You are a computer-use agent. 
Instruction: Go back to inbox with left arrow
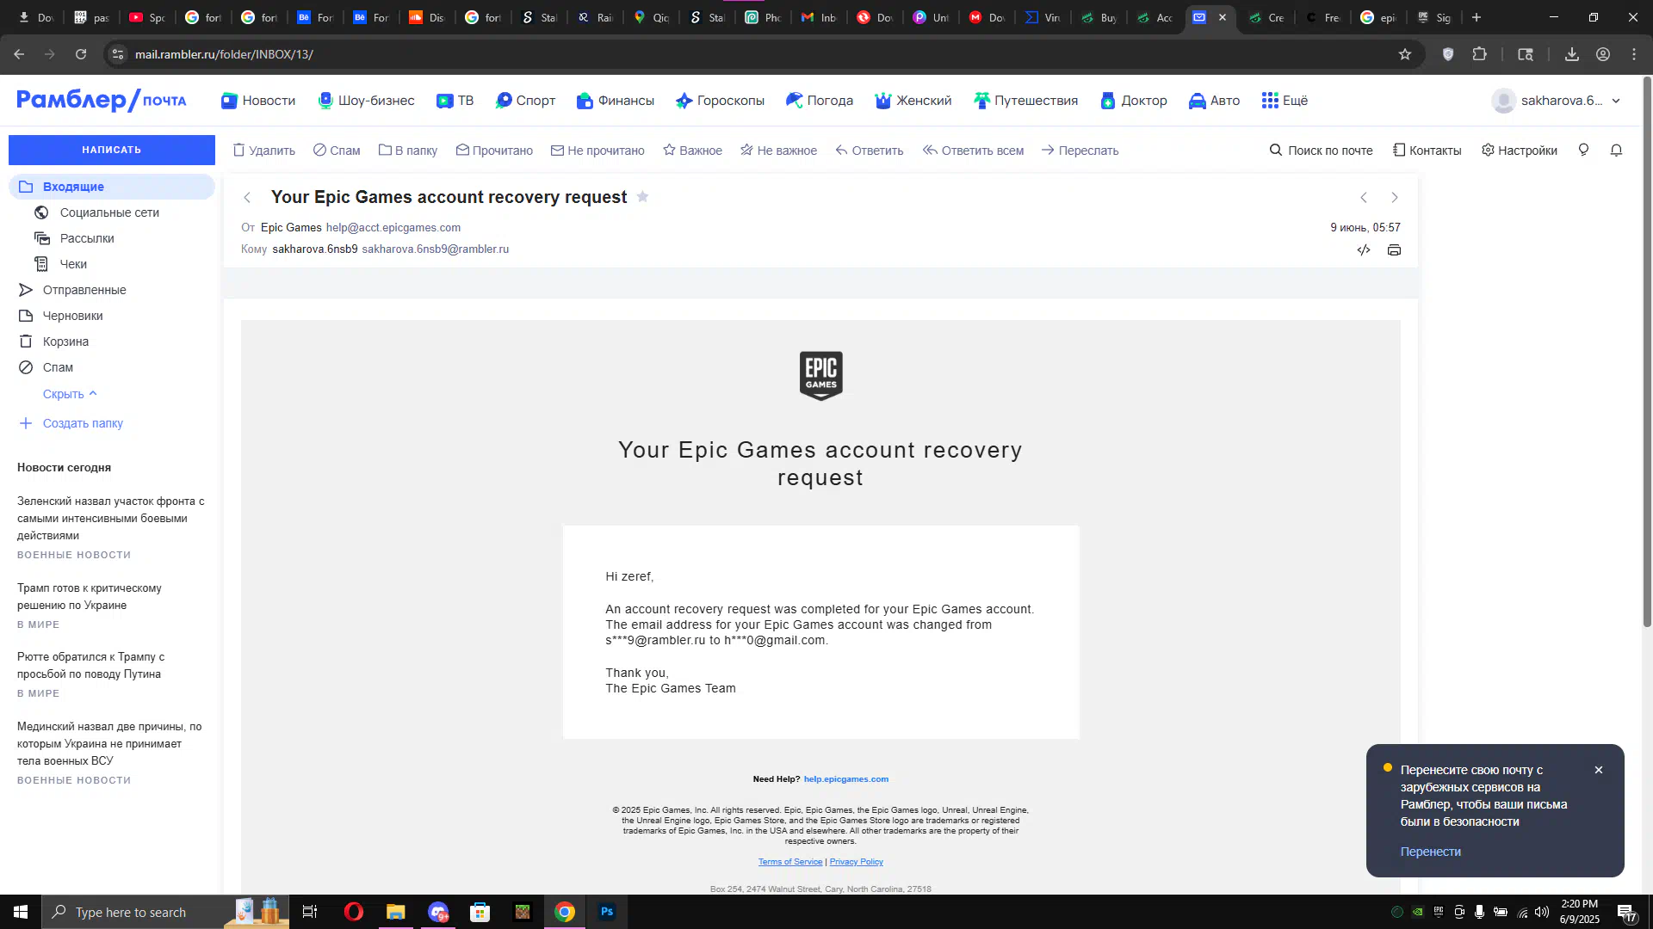tap(247, 198)
